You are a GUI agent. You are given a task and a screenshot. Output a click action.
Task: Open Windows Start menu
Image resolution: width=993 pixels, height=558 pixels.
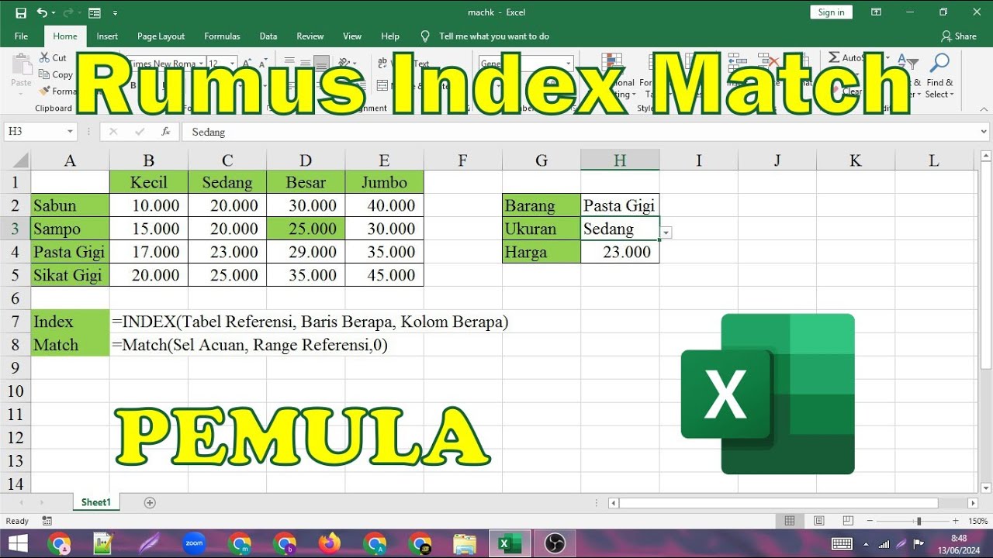pos(17,543)
